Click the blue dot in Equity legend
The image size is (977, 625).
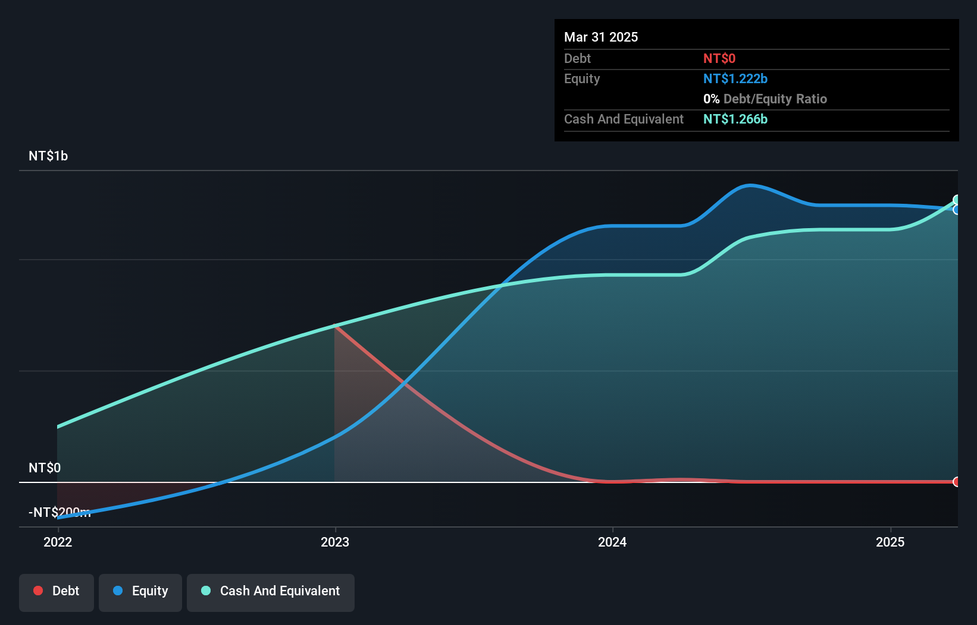point(118,591)
